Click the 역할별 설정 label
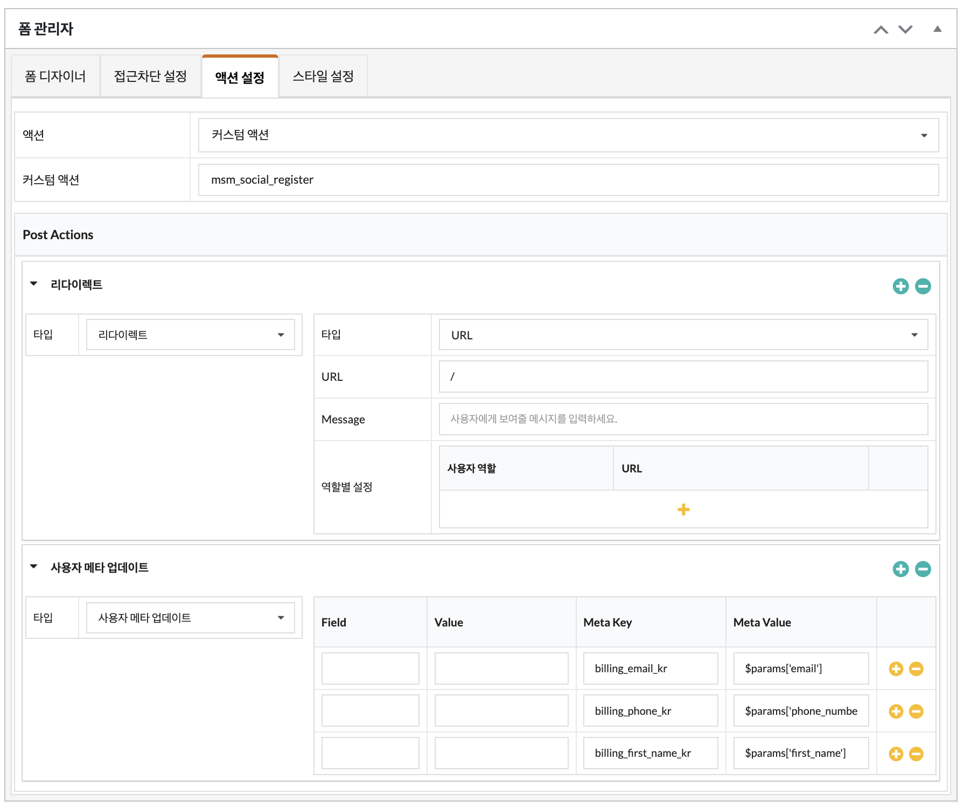964x808 pixels. (x=347, y=487)
